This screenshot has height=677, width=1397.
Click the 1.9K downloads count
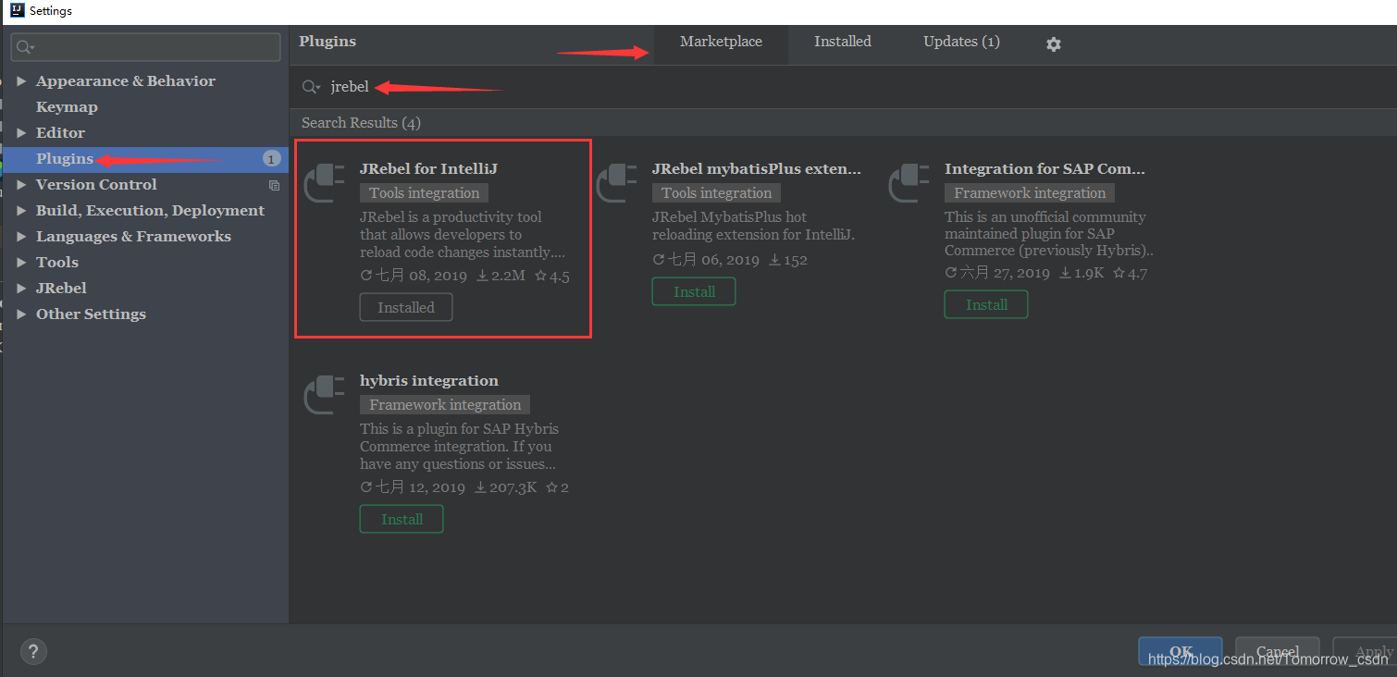1082,273
